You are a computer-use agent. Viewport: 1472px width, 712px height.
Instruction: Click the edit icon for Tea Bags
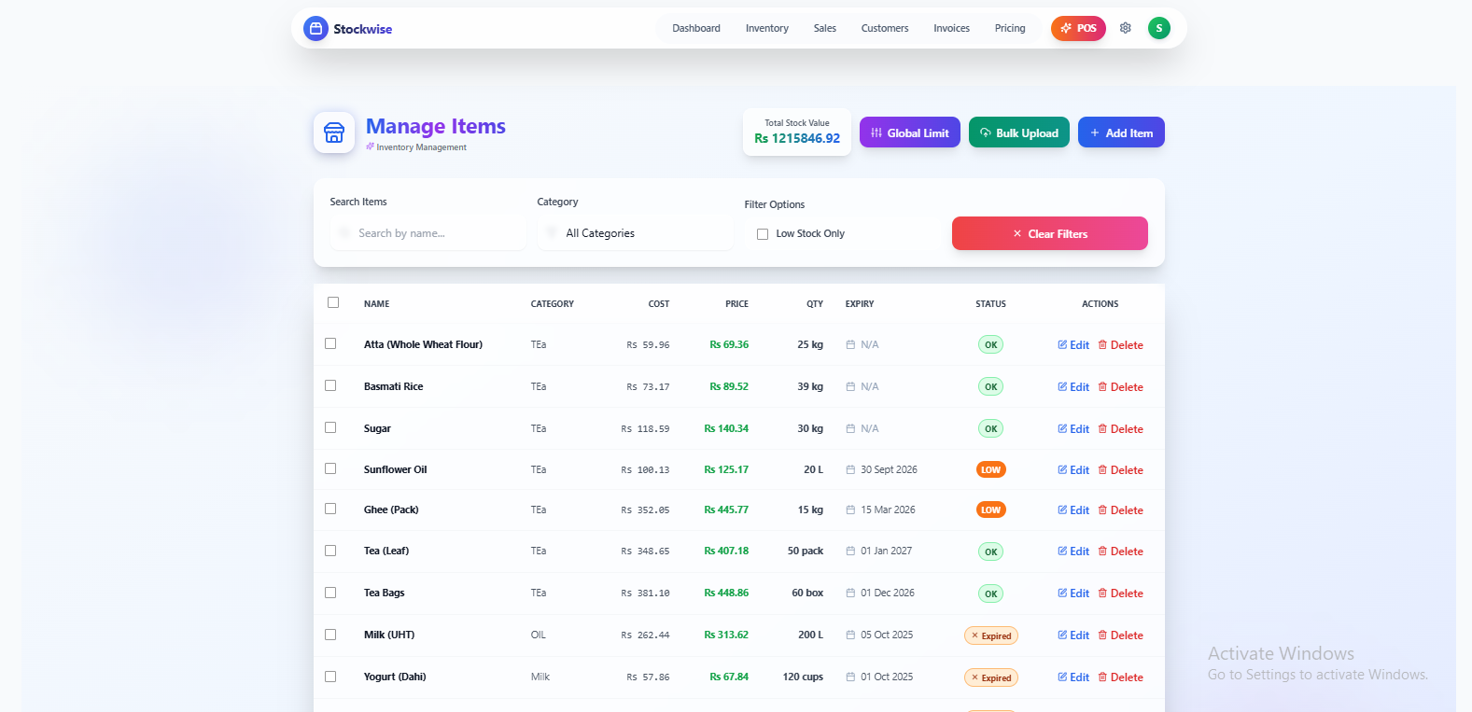(x=1062, y=593)
